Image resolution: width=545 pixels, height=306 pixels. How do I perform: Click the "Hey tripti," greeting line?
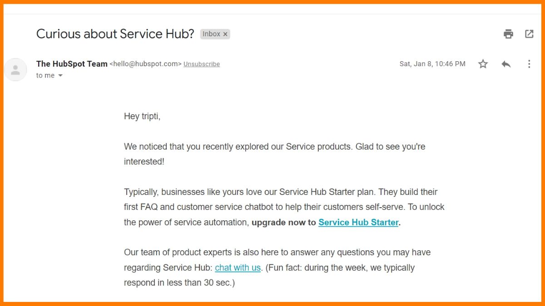[x=142, y=117]
